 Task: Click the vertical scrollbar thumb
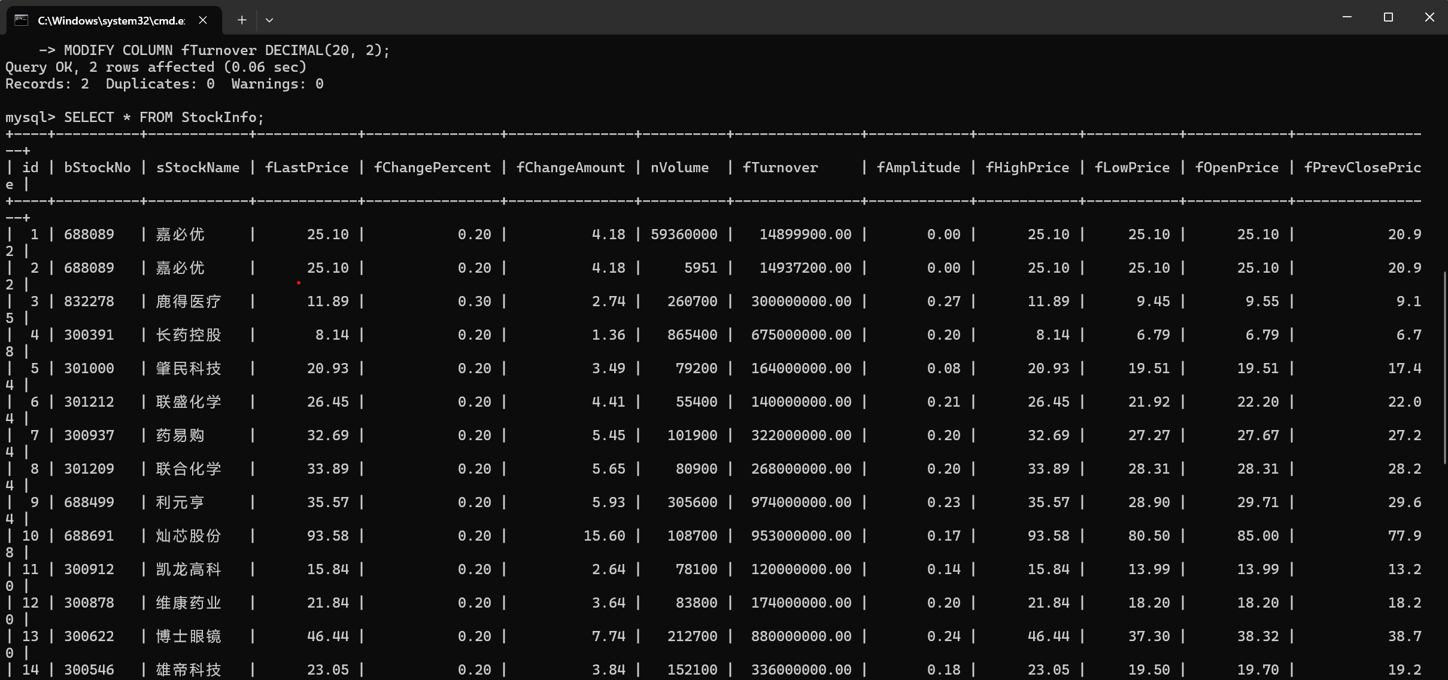click(x=1444, y=367)
